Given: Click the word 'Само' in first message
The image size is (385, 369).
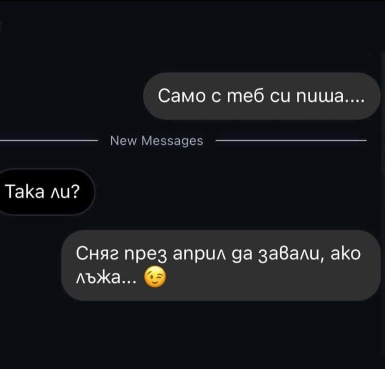Looking at the screenshot, I should click(x=182, y=96).
